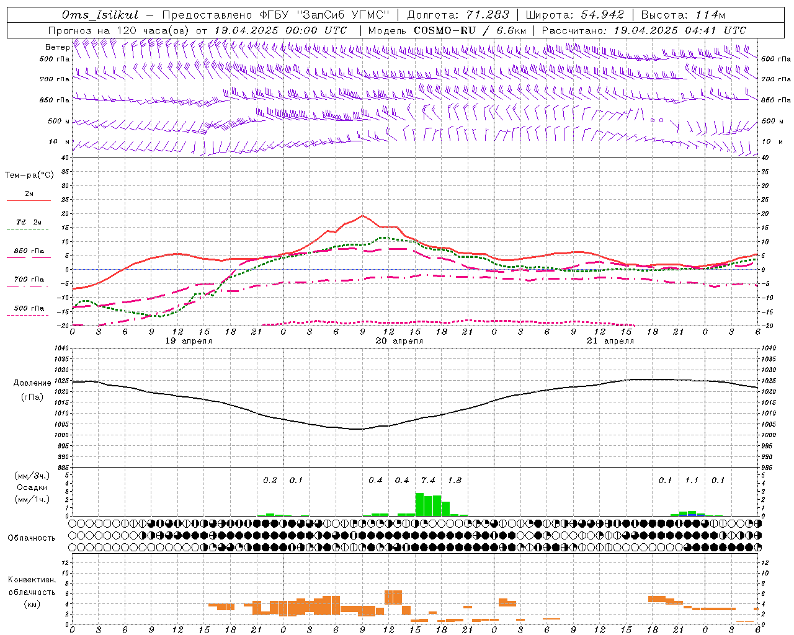The height and width of the screenshot is (635, 794).
Task: Click the Ветер panel label
Action: pos(57,47)
